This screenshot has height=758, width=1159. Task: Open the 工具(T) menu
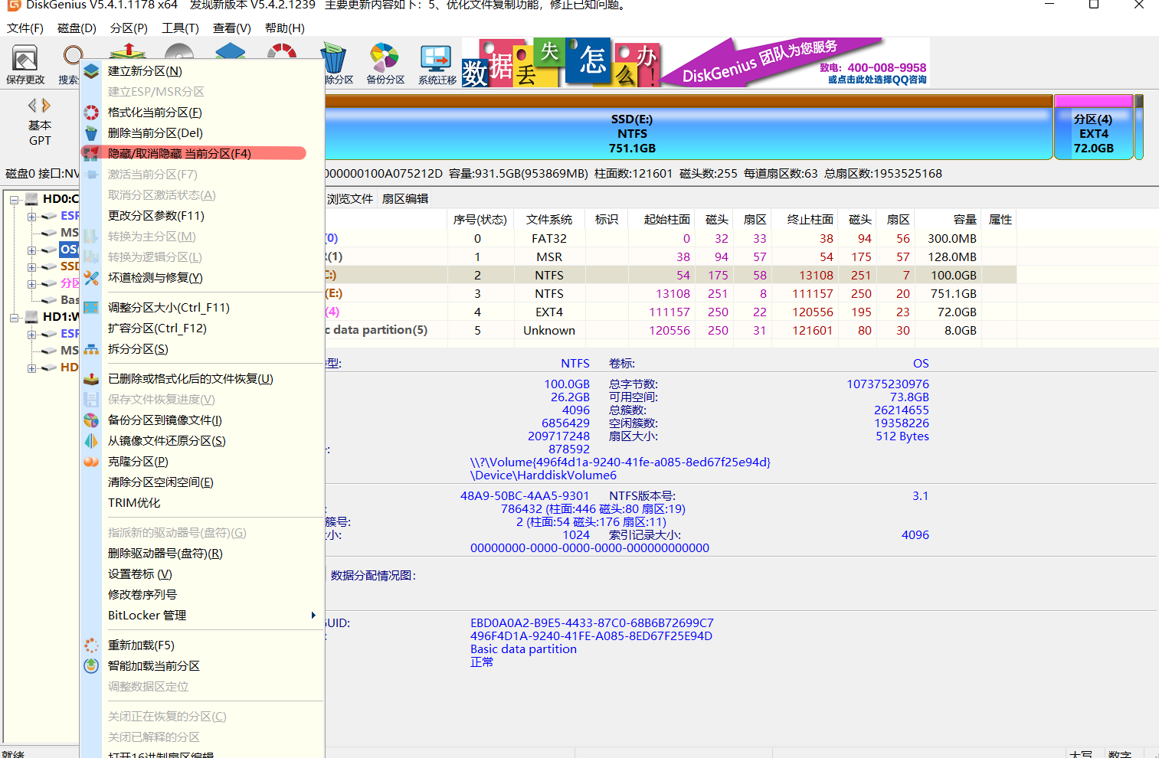(x=180, y=28)
